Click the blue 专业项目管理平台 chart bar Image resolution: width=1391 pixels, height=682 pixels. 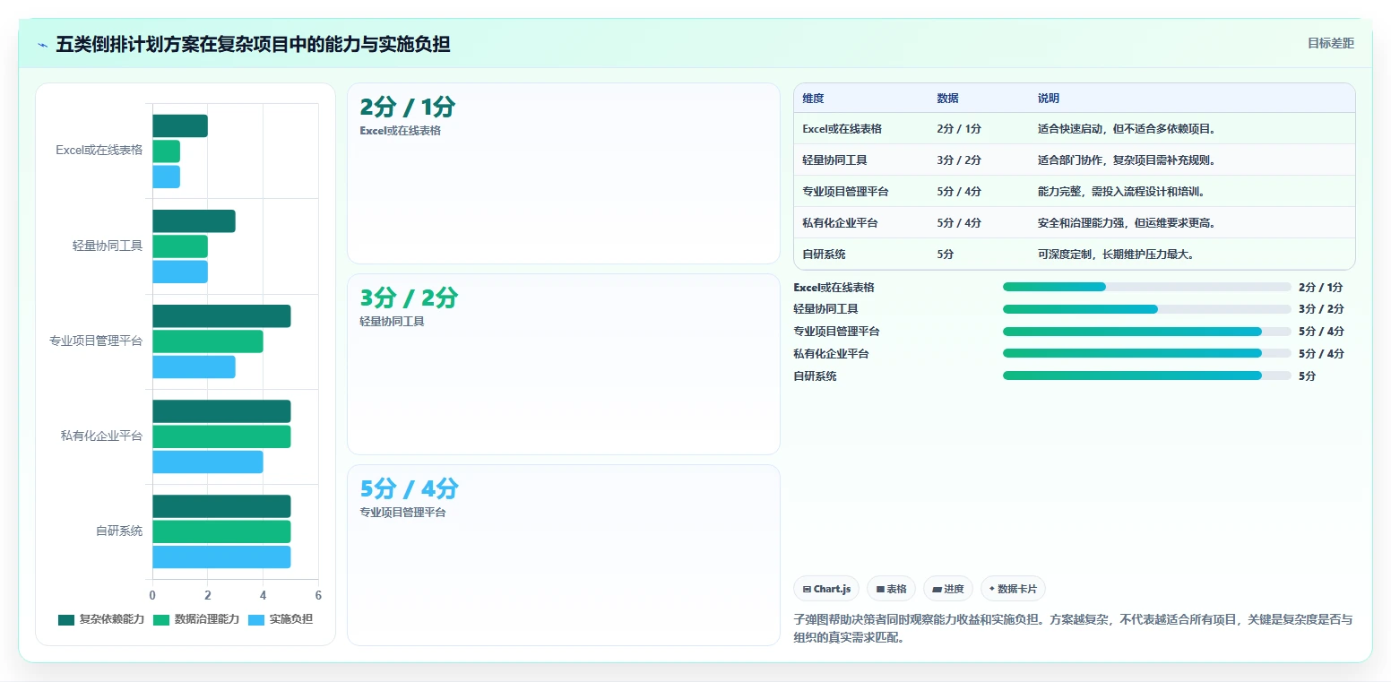click(x=194, y=367)
